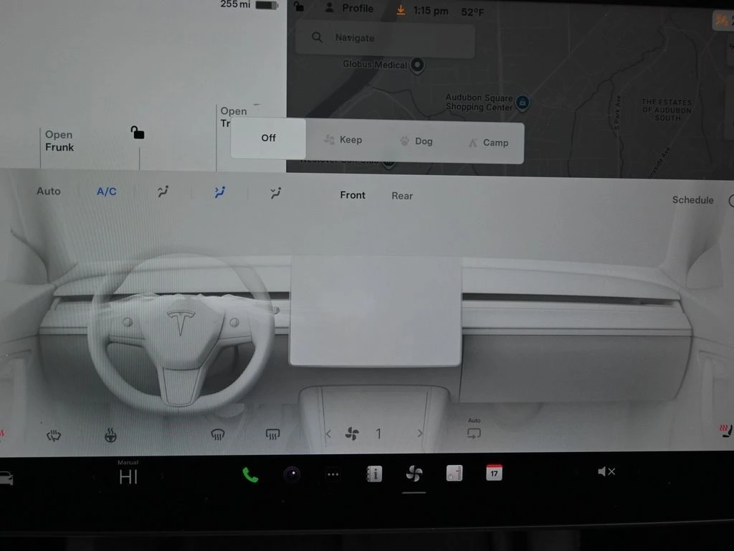Open the all apps three-dot launcher
Screen dimensions: 734x551
pos(333,474)
